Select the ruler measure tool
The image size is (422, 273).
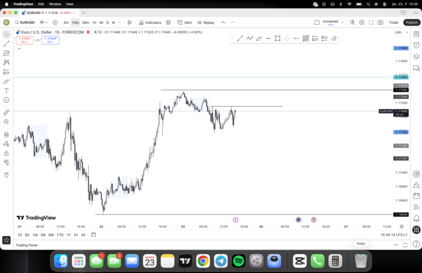(6, 112)
